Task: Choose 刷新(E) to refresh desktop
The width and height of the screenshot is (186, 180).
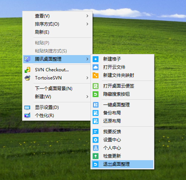Action: pos(57,32)
